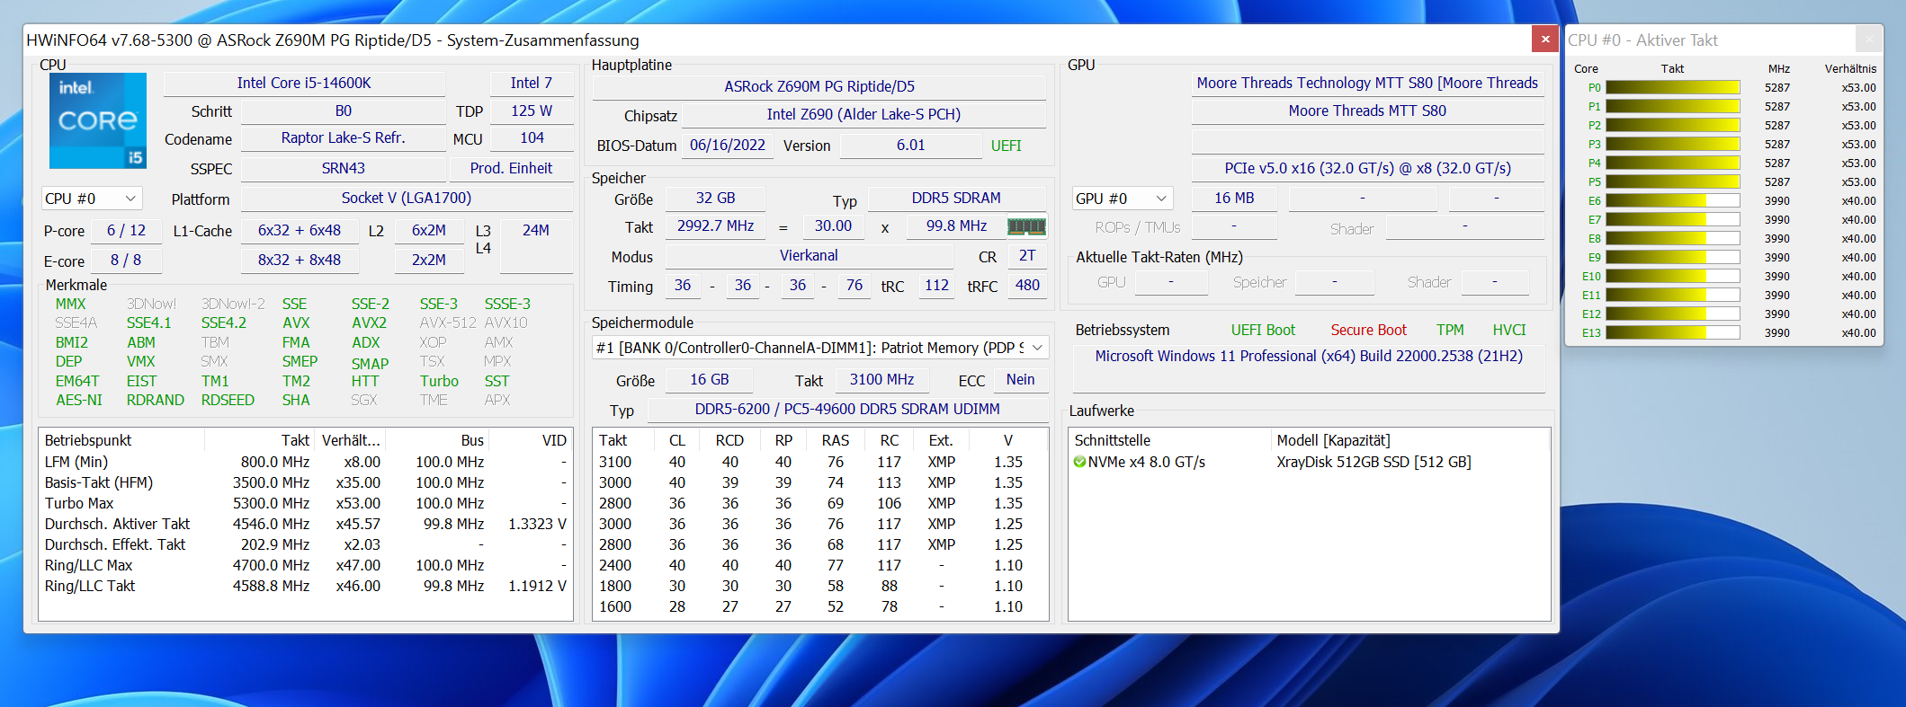Click the P5 core clock bar
Image resolution: width=1906 pixels, height=707 pixels.
point(1673,181)
